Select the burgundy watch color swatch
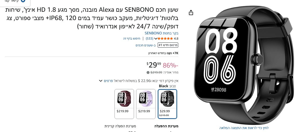The width and height of the screenshot is (300, 132). point(124,104)
